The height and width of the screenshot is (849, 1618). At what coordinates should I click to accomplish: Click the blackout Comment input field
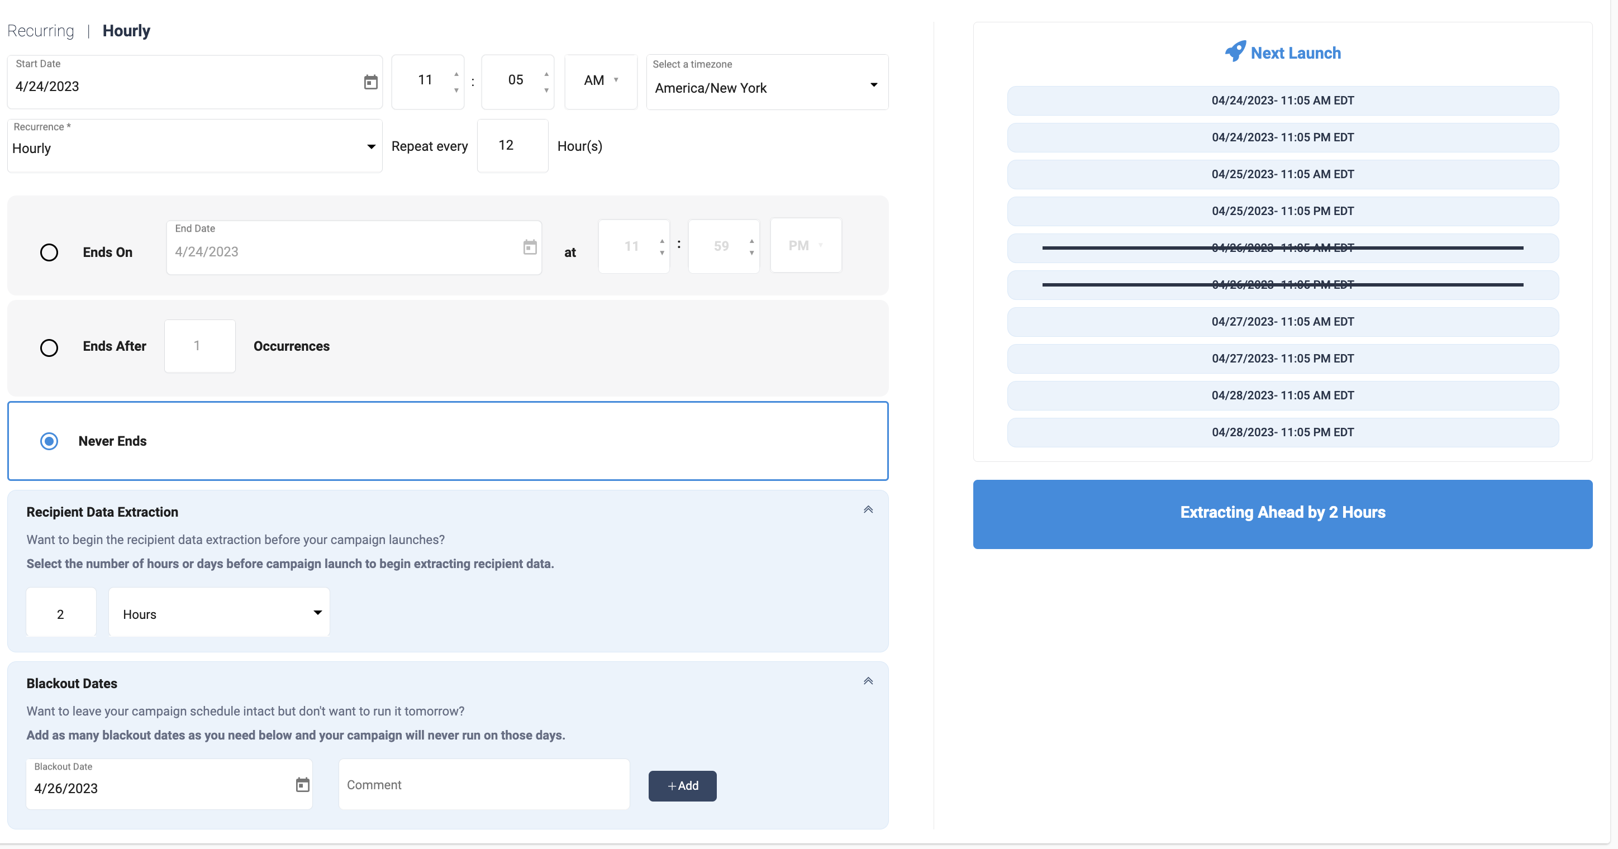pyautogui.click(x=484, y=785)
